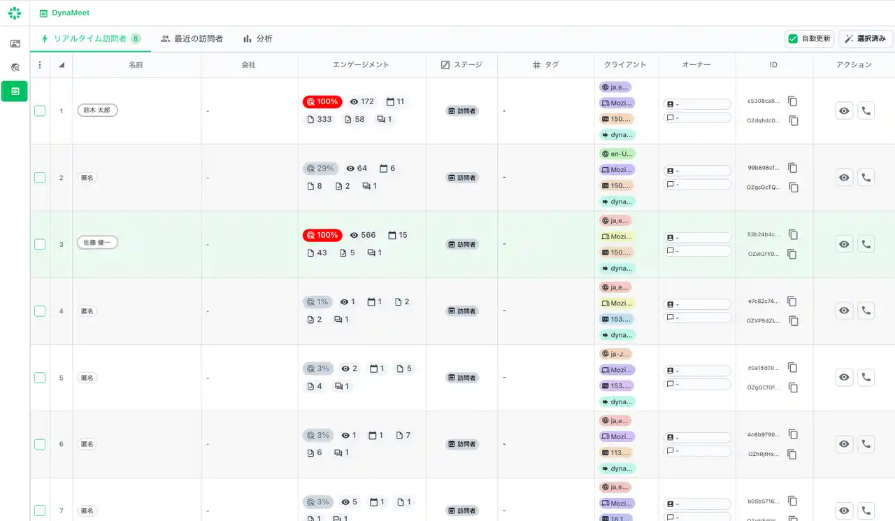Click the eye view icon for 佐藤 健一
The height and width of the screenshot is (521, 895).
point(844,244)
